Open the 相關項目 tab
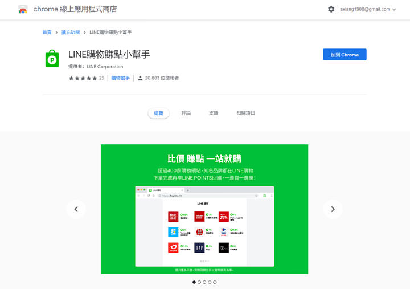Viewport: 410px width, 289px height. pos(245,113)
